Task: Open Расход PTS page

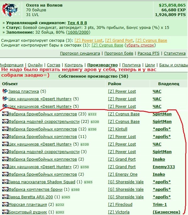Action: point(148,53)
